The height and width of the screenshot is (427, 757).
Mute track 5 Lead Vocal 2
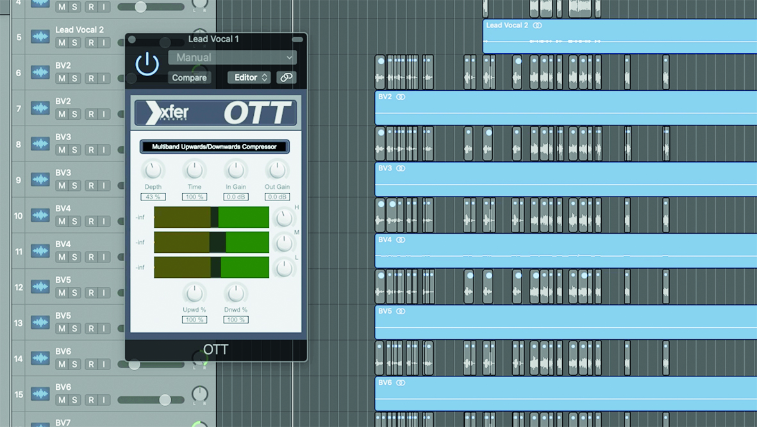(x=62, y=42)
